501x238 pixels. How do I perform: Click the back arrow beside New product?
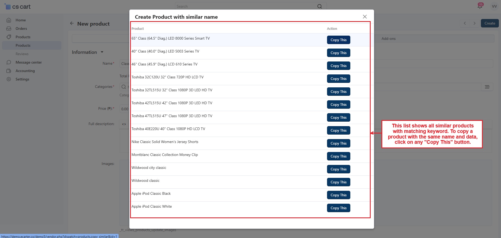pos(72,23)
